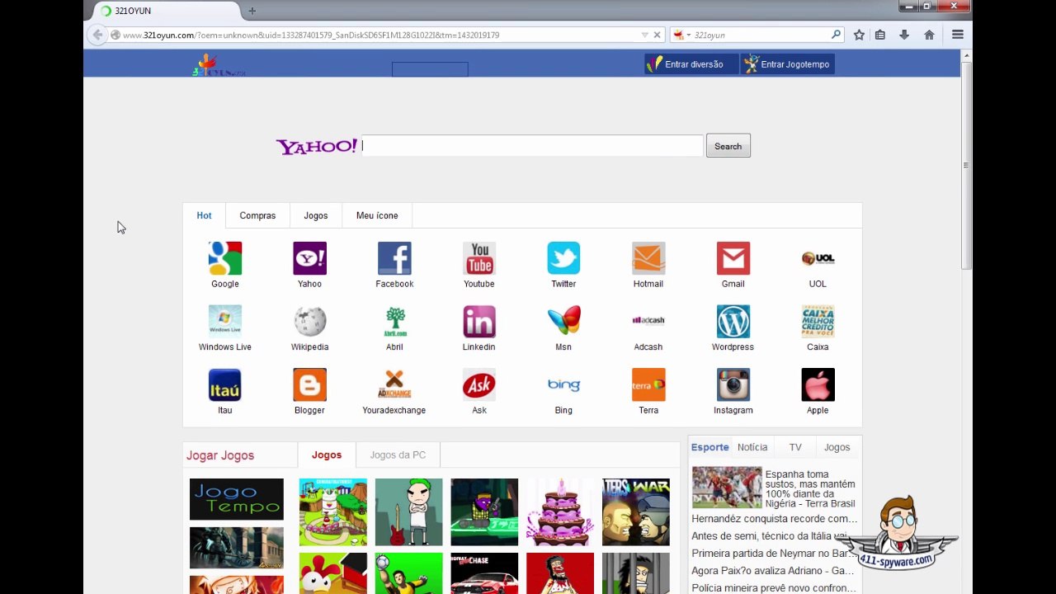Click the Entrar diversão button
Image resolution: width=1056 pixels, height=594 pixels.
coord(691,64)
